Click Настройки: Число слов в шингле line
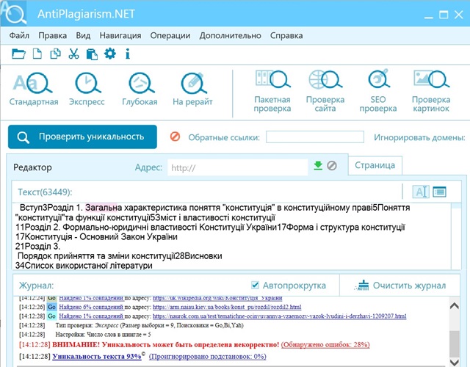Image resolution: width=470 pixels, height=367 pixels. point(103,335)
